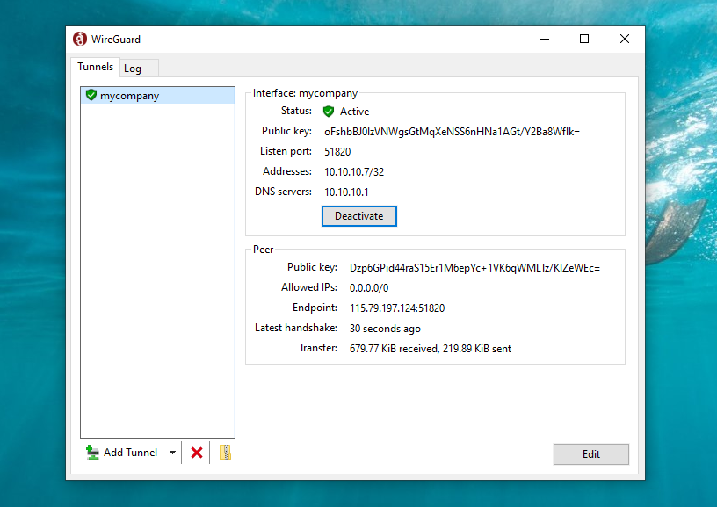Click listen port value 51820
This screenshot has width=717, height=507.
coord(337,152)
